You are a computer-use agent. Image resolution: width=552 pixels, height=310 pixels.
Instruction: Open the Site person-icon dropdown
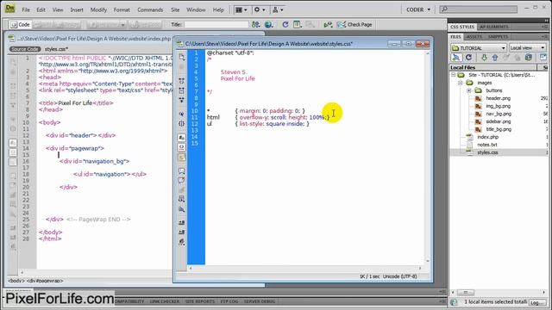pyautogui.click(x=278, y=9)
